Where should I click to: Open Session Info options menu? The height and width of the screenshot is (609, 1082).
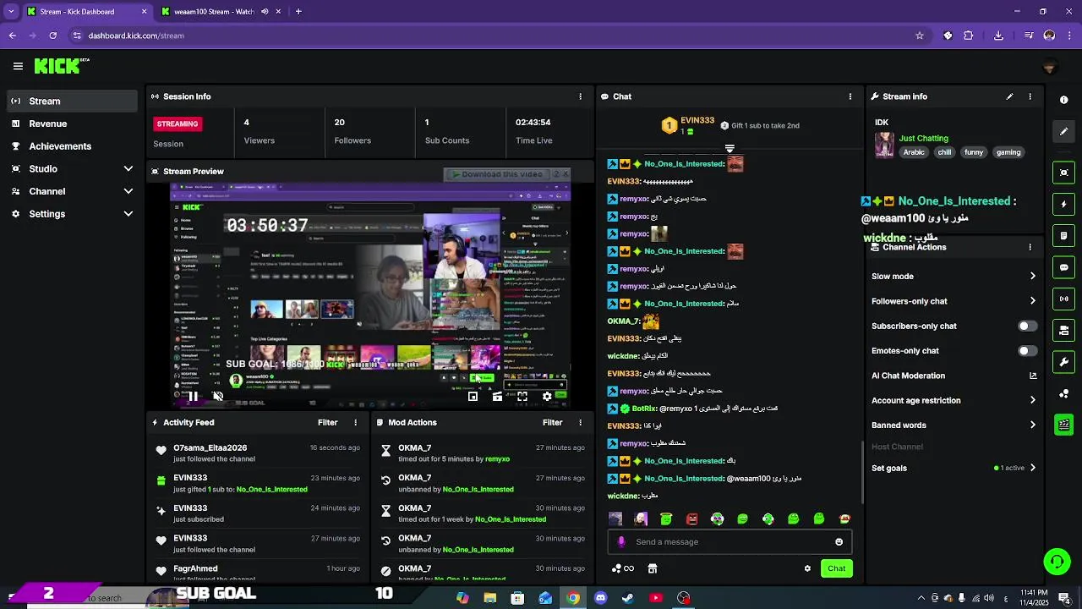coord(580,96)
